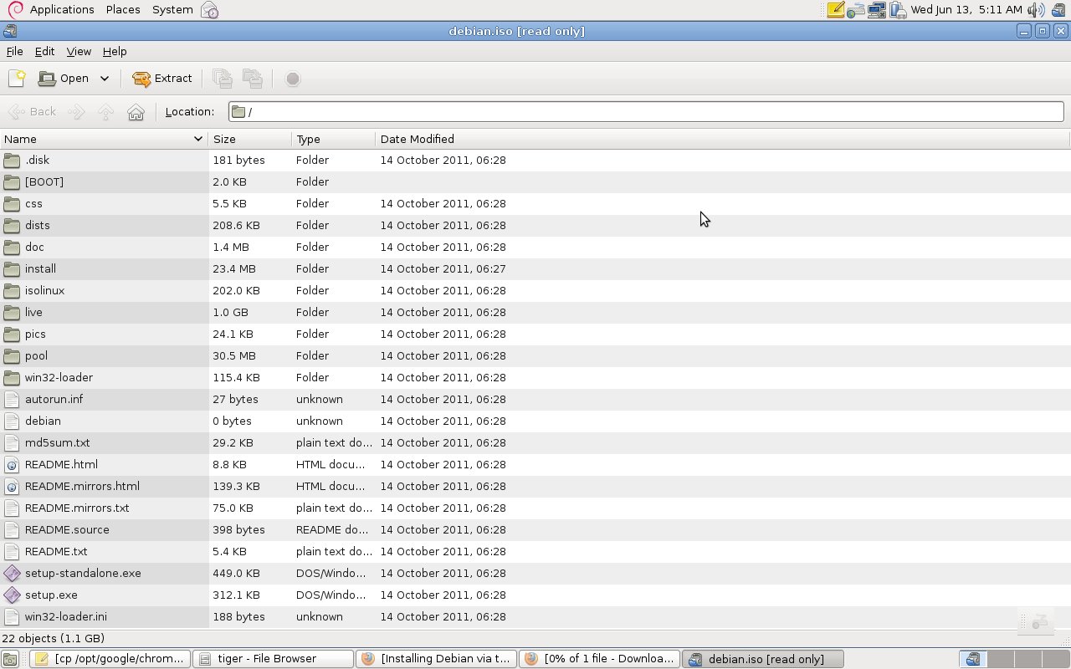1071x669 pixels.
Task: Select the doc folder row
Action: click(535, 247)
